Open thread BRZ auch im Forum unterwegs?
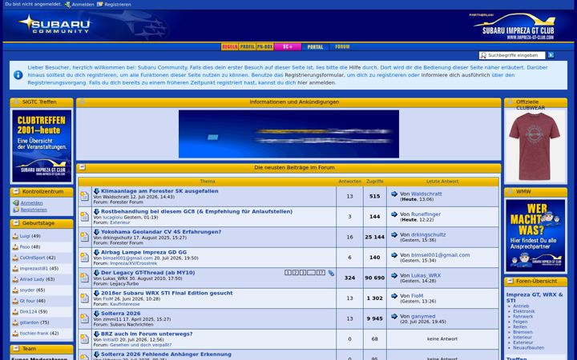Screen dimensions: 577x360 pyautogui.click(x=147, y=334)
